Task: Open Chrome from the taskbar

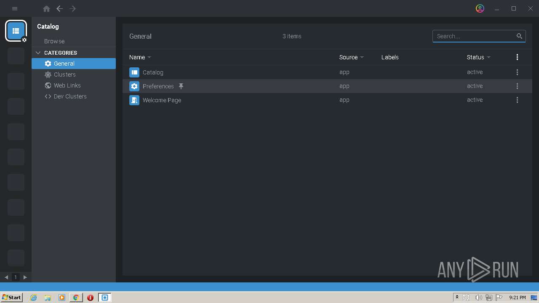Action: pos(76,298)
